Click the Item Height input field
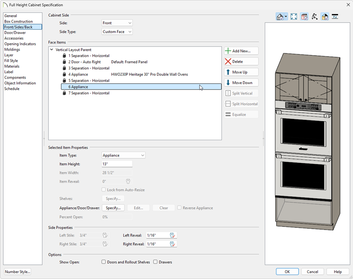Image resolution: width=353 pixels, height=279 pixels. (x=116, y=164)
